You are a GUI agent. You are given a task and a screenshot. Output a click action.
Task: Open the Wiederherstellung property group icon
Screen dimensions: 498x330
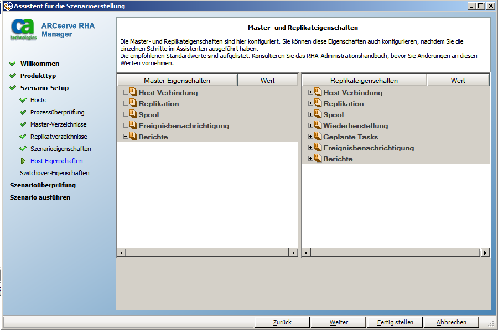click(317, 126)
